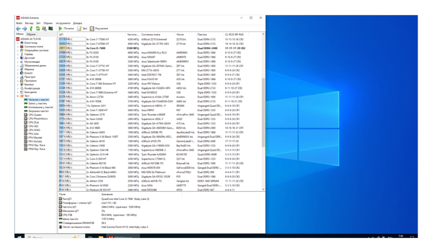Select the FPU Mandel benchmark

click(x=33, y=137)
